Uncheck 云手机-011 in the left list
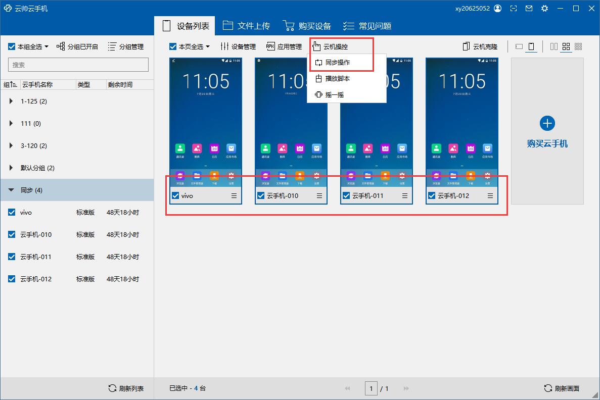The image size is (600, 400). coord(12,257)
